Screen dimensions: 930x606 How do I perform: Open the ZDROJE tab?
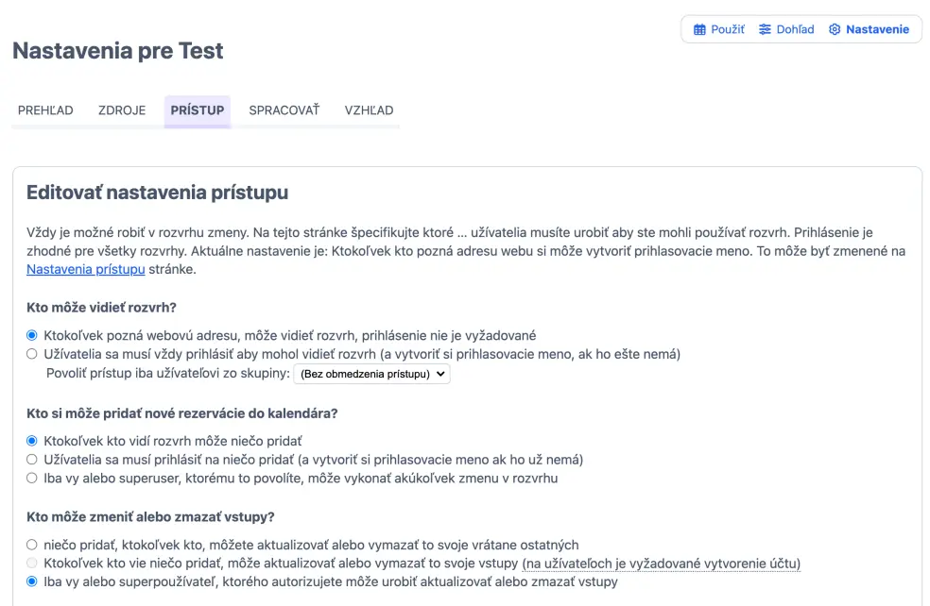pyautogui.click(x=122, y=110)
